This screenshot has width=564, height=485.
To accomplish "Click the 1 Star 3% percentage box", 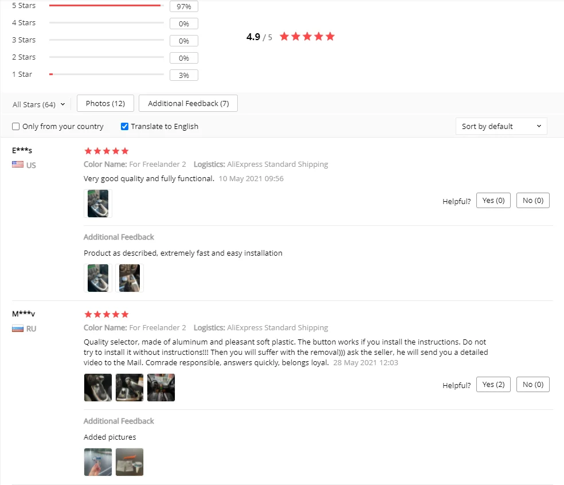I will click(x=184, y=75).
